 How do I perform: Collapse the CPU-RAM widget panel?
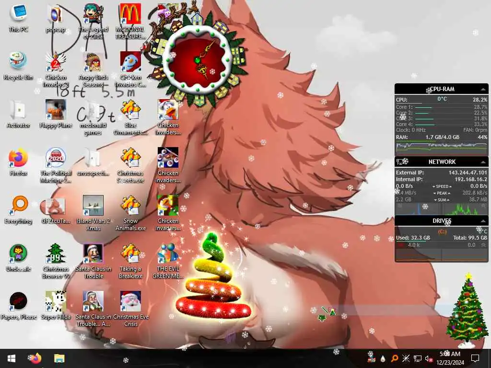(483, 90)
